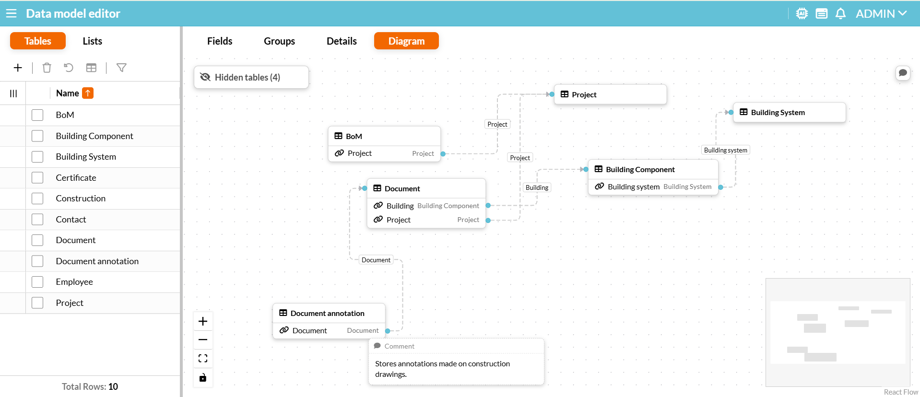Tick the Employee row checkbox
920x397 pixels.
(x=37, y=281)
